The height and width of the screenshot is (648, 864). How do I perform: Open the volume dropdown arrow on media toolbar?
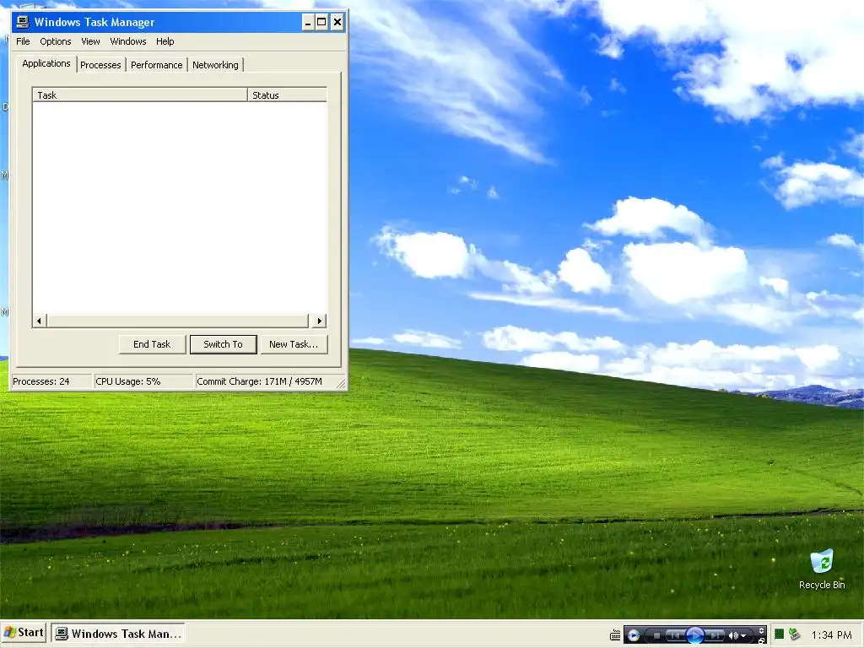click(x=743, y=636)
